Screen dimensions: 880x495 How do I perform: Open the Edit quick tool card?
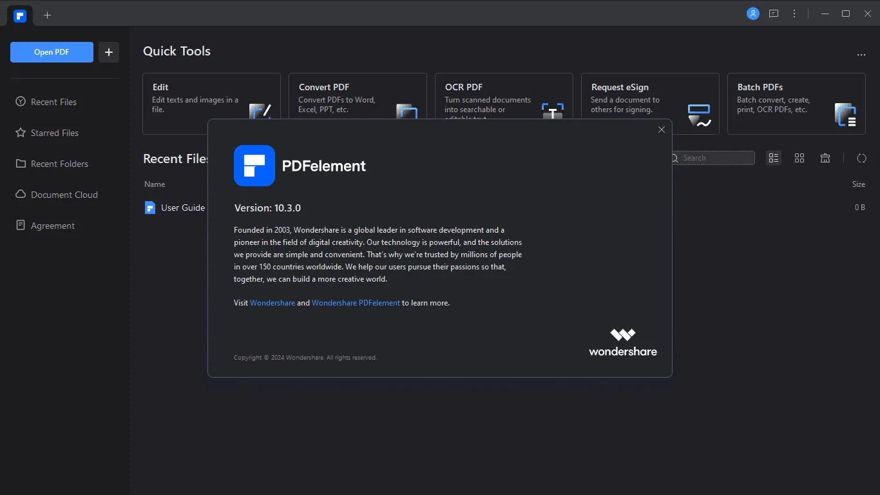[x=211, y=104]
